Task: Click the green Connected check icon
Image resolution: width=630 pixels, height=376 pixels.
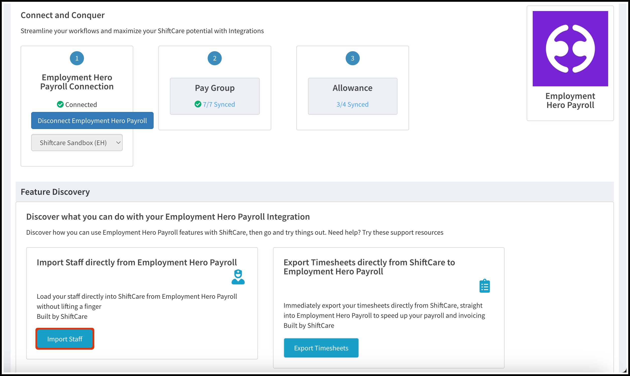Action: pyautogui.click(x=60, y=104)
